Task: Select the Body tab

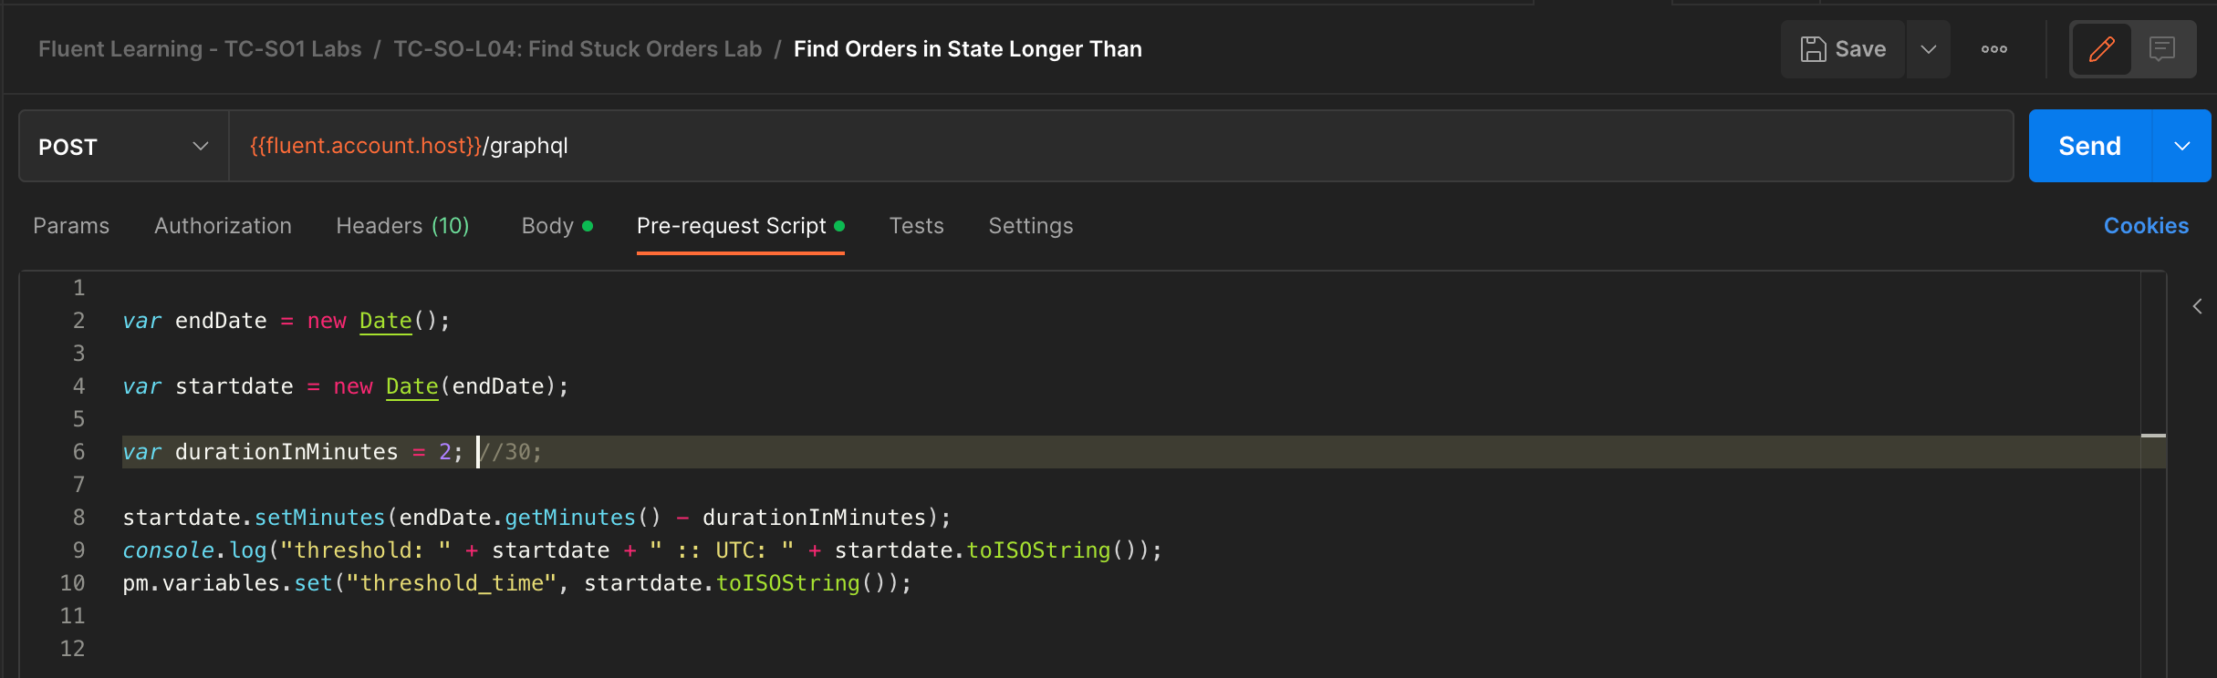Action: coord(547,226)
